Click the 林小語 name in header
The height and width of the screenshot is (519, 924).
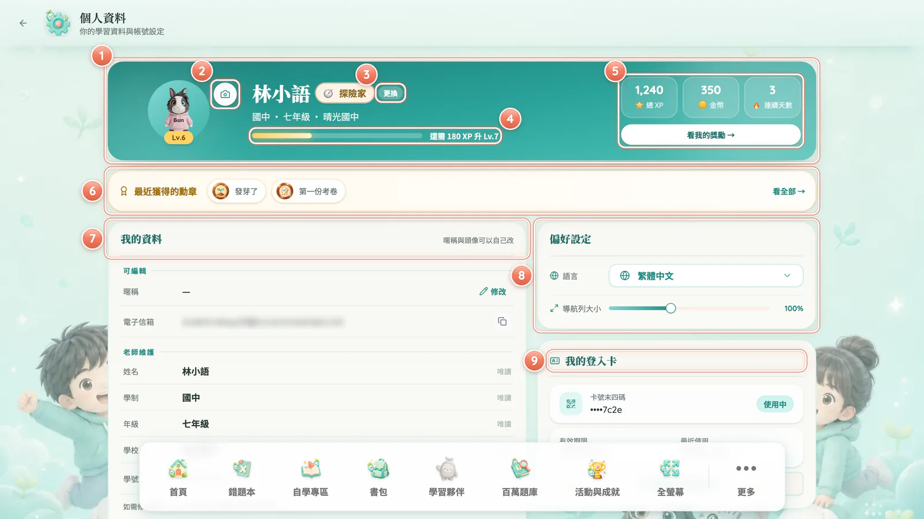(281, 94)
